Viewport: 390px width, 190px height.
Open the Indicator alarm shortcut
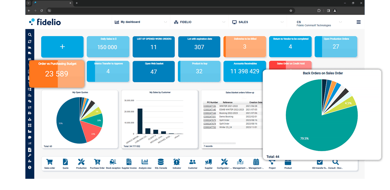pyautogui.click(x=177, y=164)
